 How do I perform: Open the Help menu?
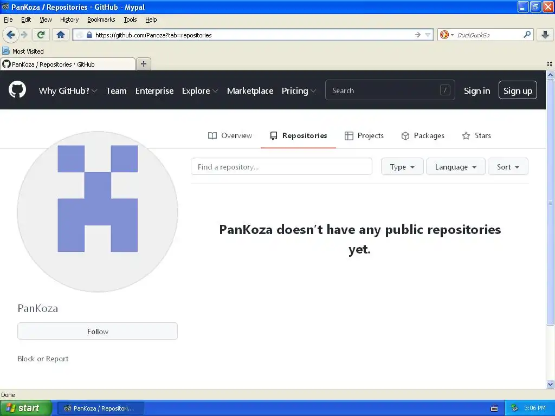pyautogui.click(x=151, y=19)
